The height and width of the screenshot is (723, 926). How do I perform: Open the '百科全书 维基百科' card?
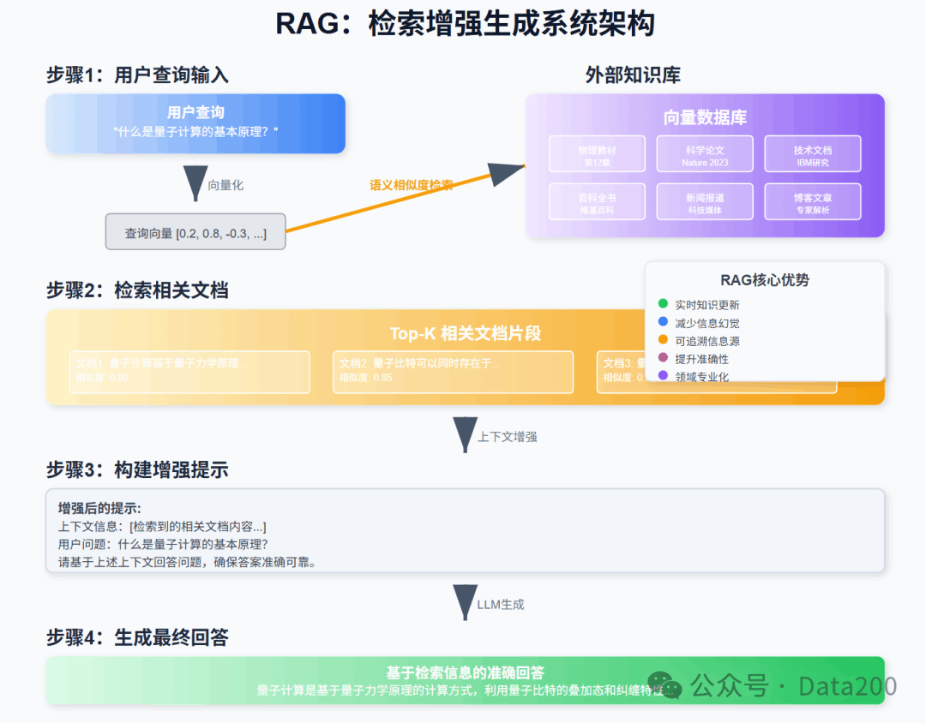coord(597,202)
